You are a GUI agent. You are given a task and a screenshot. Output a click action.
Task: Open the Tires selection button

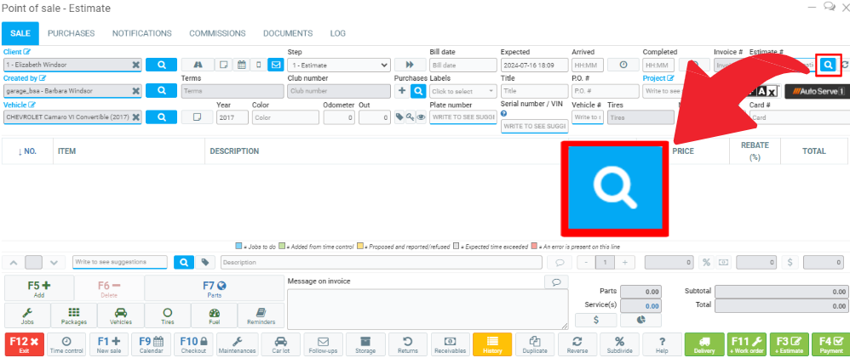click(167, 316)
